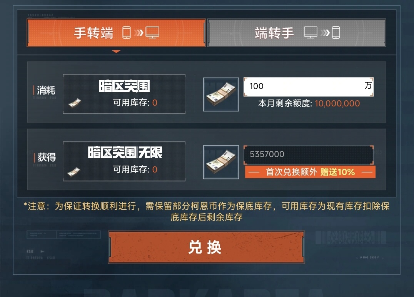Switch to the 端转手 tab
Image resolution: width=414 pixels, height=297 pixels.
tap(297, 33)
